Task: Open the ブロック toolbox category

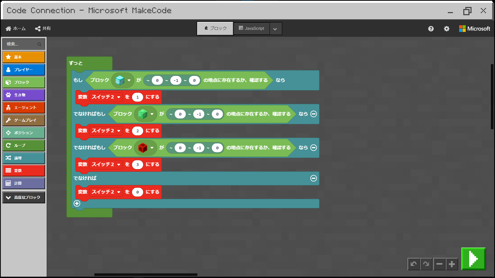Action: pos(24,82)
